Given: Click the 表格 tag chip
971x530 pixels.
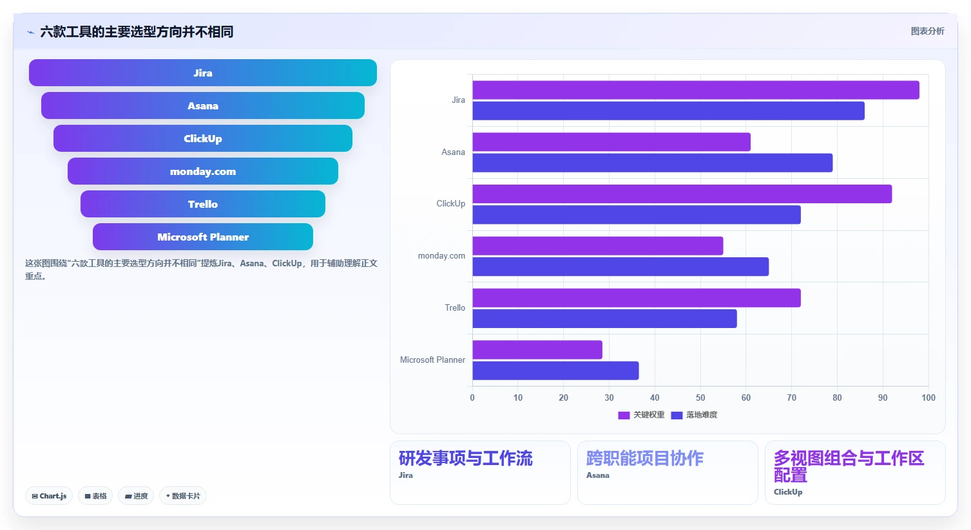Looking at the screenshot, I should point(95,496).
